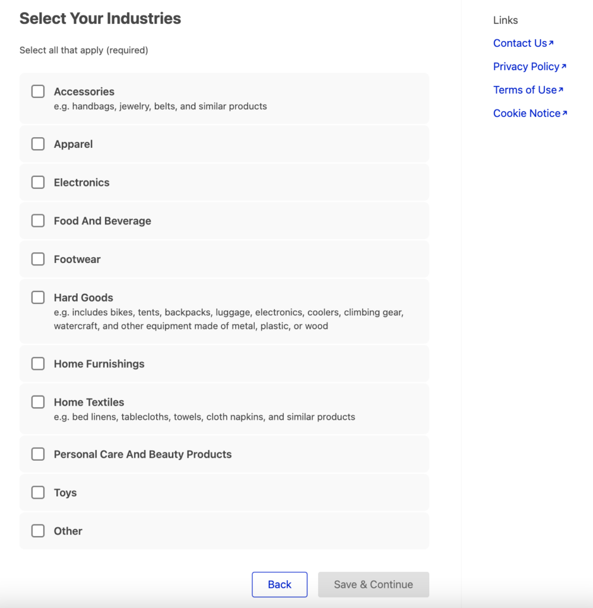Select Personal Care And Beauty Products checkbox
Image resolution: width=593 pixels, height=608 pixels.
click(x=38, y=454)
